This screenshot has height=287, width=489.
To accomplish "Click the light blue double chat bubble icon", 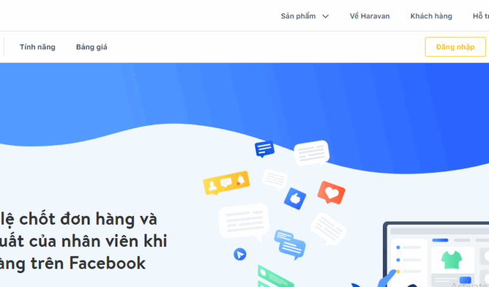I will click(x=290, y=244).
